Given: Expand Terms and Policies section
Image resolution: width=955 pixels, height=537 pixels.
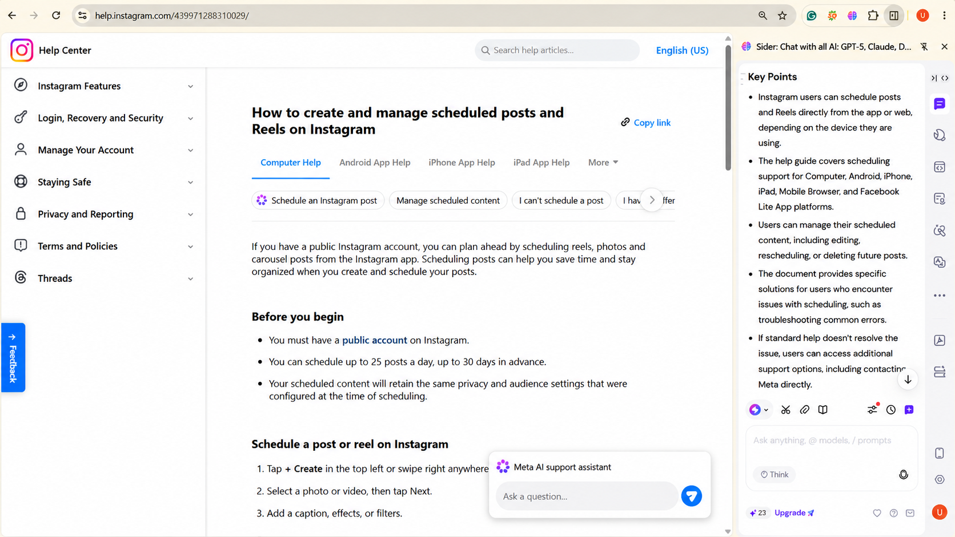Looking at the screenshot, I should (x=103, y=246).
